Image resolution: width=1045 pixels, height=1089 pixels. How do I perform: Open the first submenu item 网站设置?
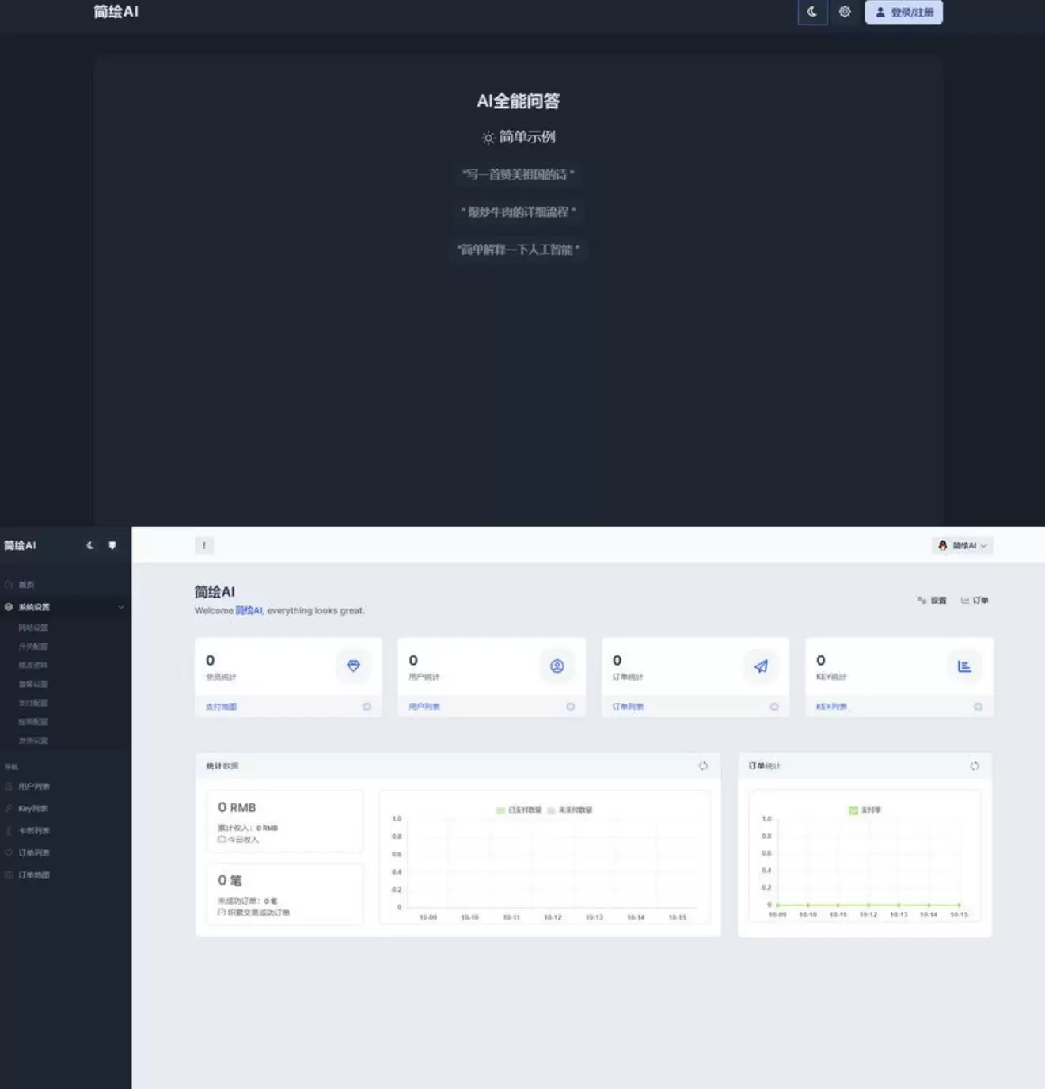tap(33, 628)
